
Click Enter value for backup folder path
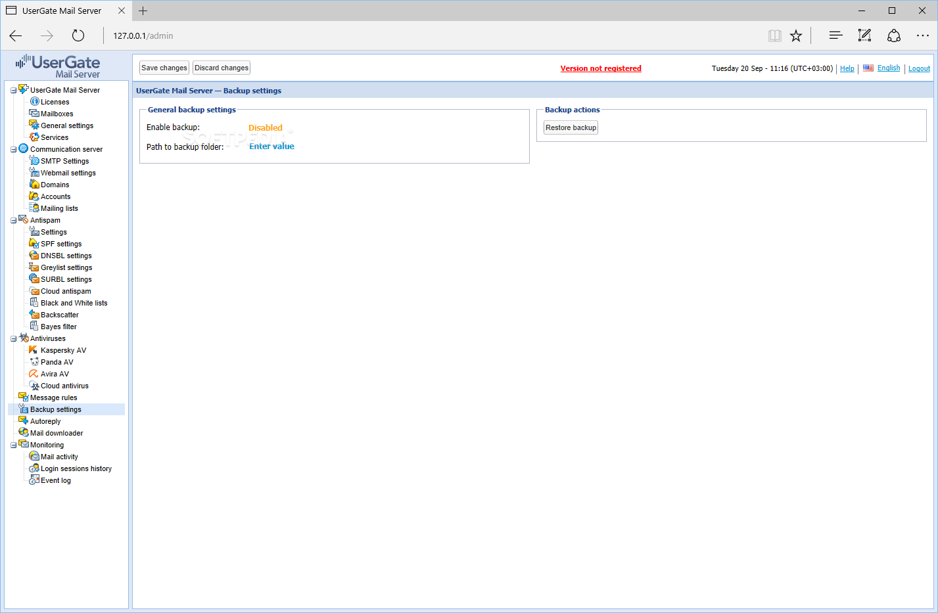pyautogui.click(x=271, y=147)
